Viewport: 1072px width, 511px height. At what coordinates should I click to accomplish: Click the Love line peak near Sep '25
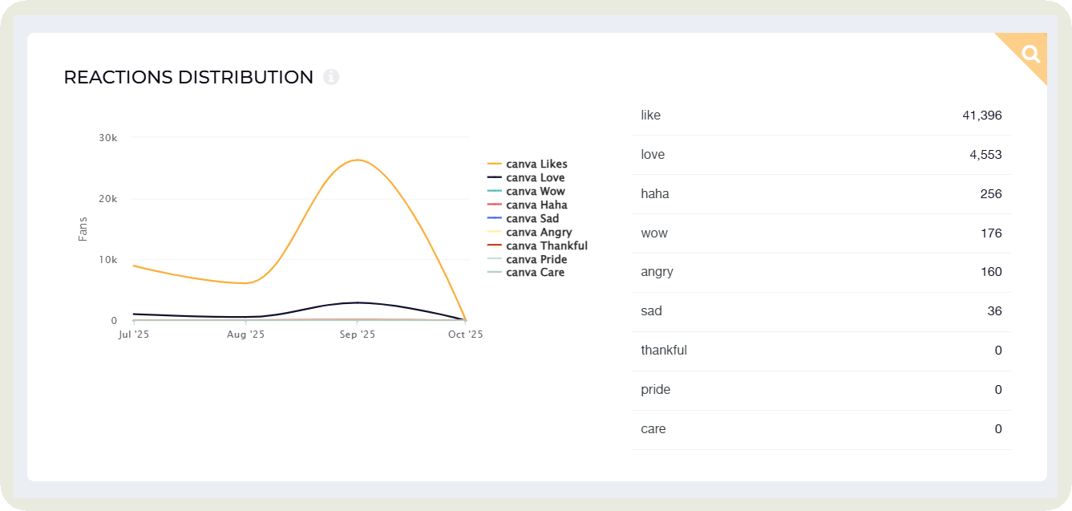click(357, 302)
